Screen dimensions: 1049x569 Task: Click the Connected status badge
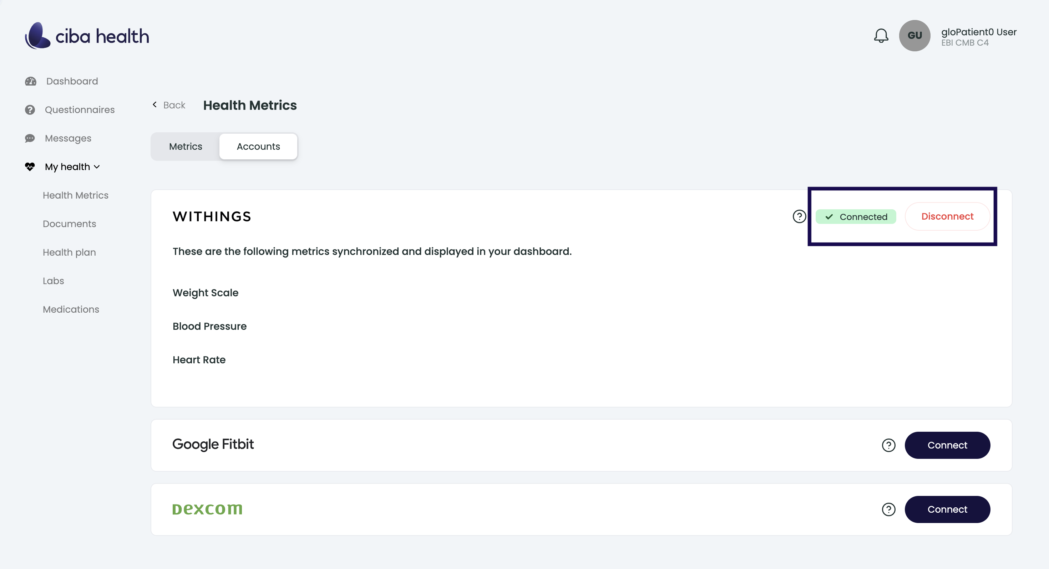[x=856, y=216]
